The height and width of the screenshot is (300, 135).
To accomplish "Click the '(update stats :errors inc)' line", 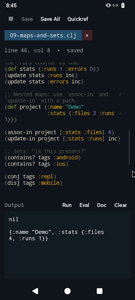I will pyautogui.click(x=44, y=82).
